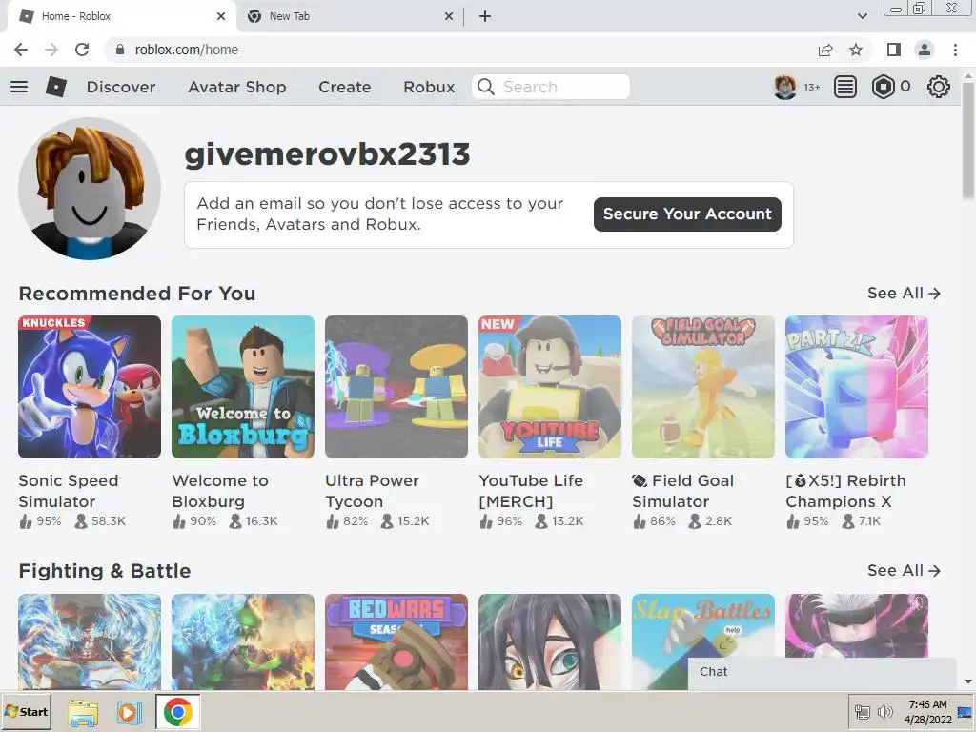
Task: Close the New Tab browser tab
Action: tap(449, 16)
